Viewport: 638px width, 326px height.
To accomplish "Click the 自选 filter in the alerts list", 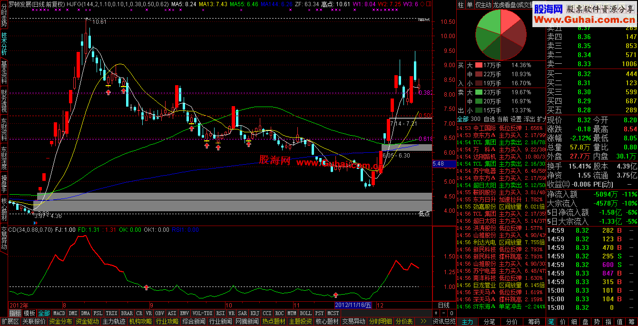I will 489,119.
